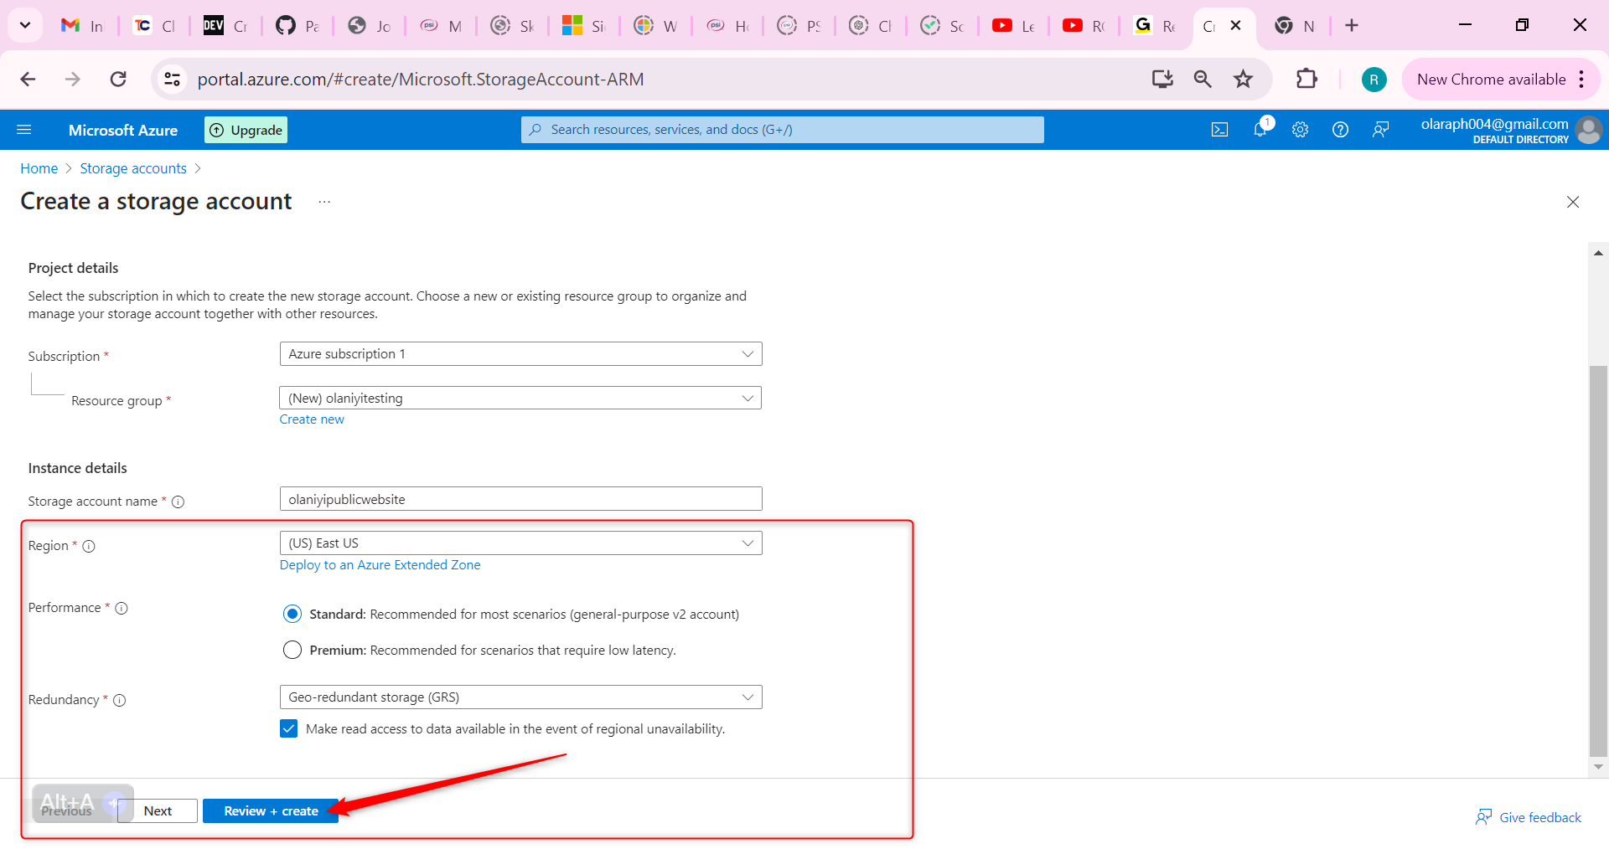Click Review + create button

[x=271, y=811]
